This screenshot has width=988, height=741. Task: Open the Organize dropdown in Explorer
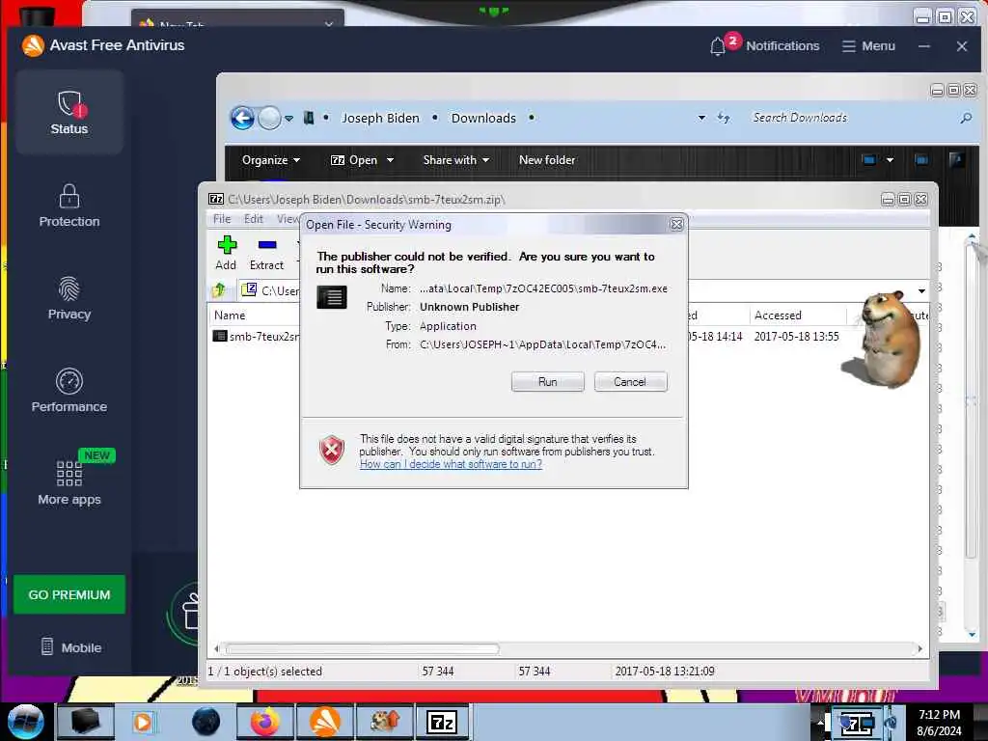(271, 160)
